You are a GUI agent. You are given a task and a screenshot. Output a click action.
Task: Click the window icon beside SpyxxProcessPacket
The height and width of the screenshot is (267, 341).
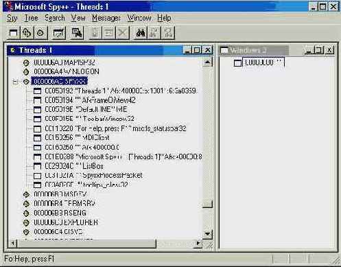pos(37,176)
